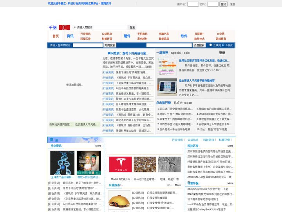This screenshot has height=212, width=282.
Task: Go to 科技区块 in the nav bar
Action: [x=85, y=39]
